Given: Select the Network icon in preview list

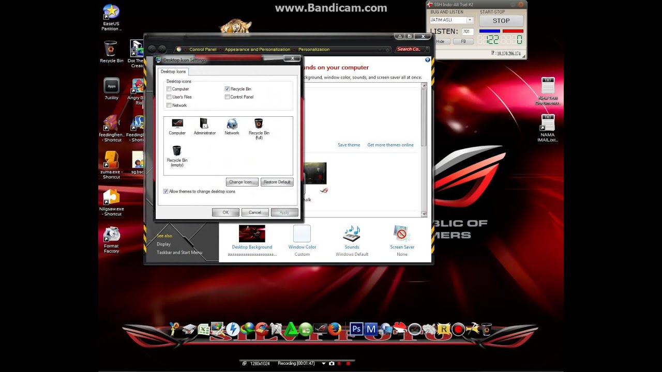Looking at the screenshot, I should [232, 127].
